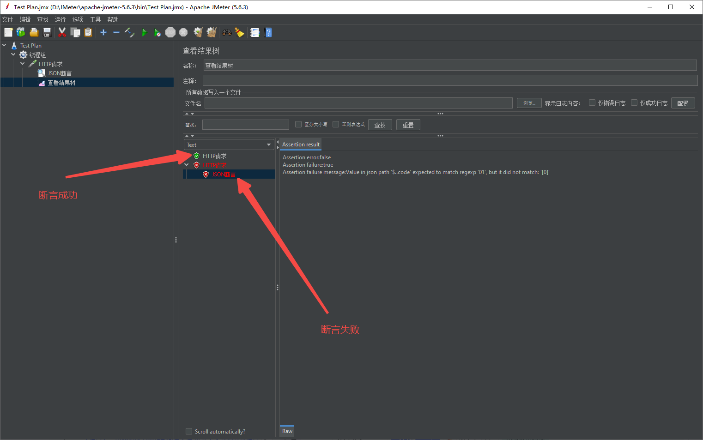Open the 文件 menu
This screenshot has height=440, width=703.
pos(8,19)
